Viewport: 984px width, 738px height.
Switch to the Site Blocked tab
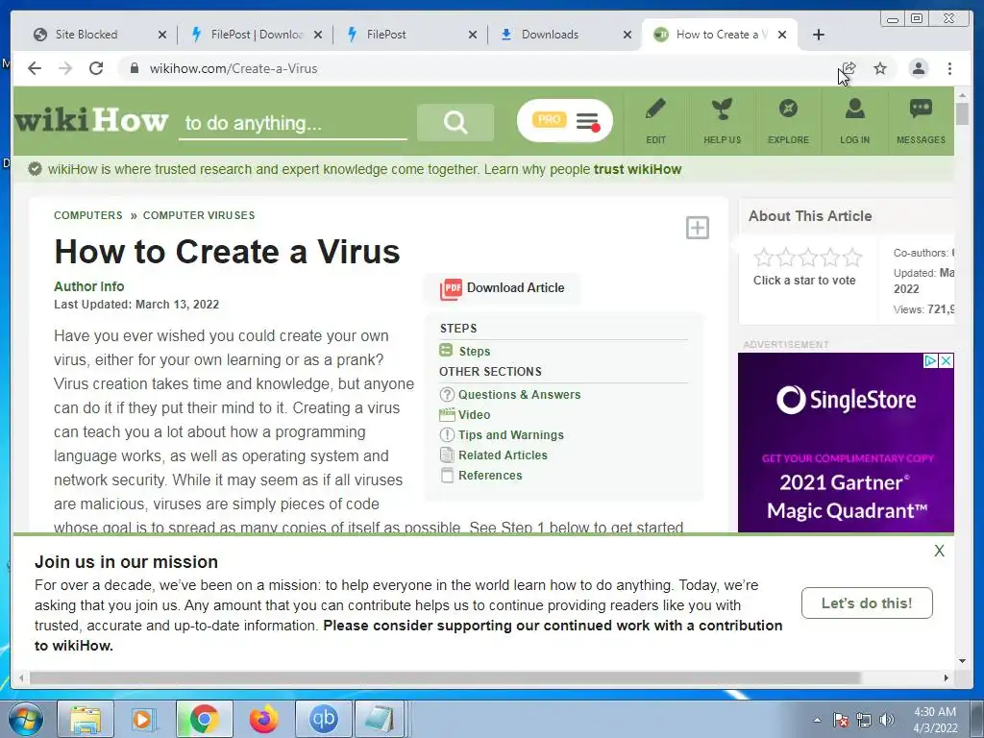pos(86,35)
